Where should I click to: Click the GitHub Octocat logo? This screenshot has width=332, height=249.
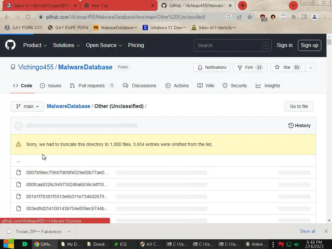coord(10,45)
